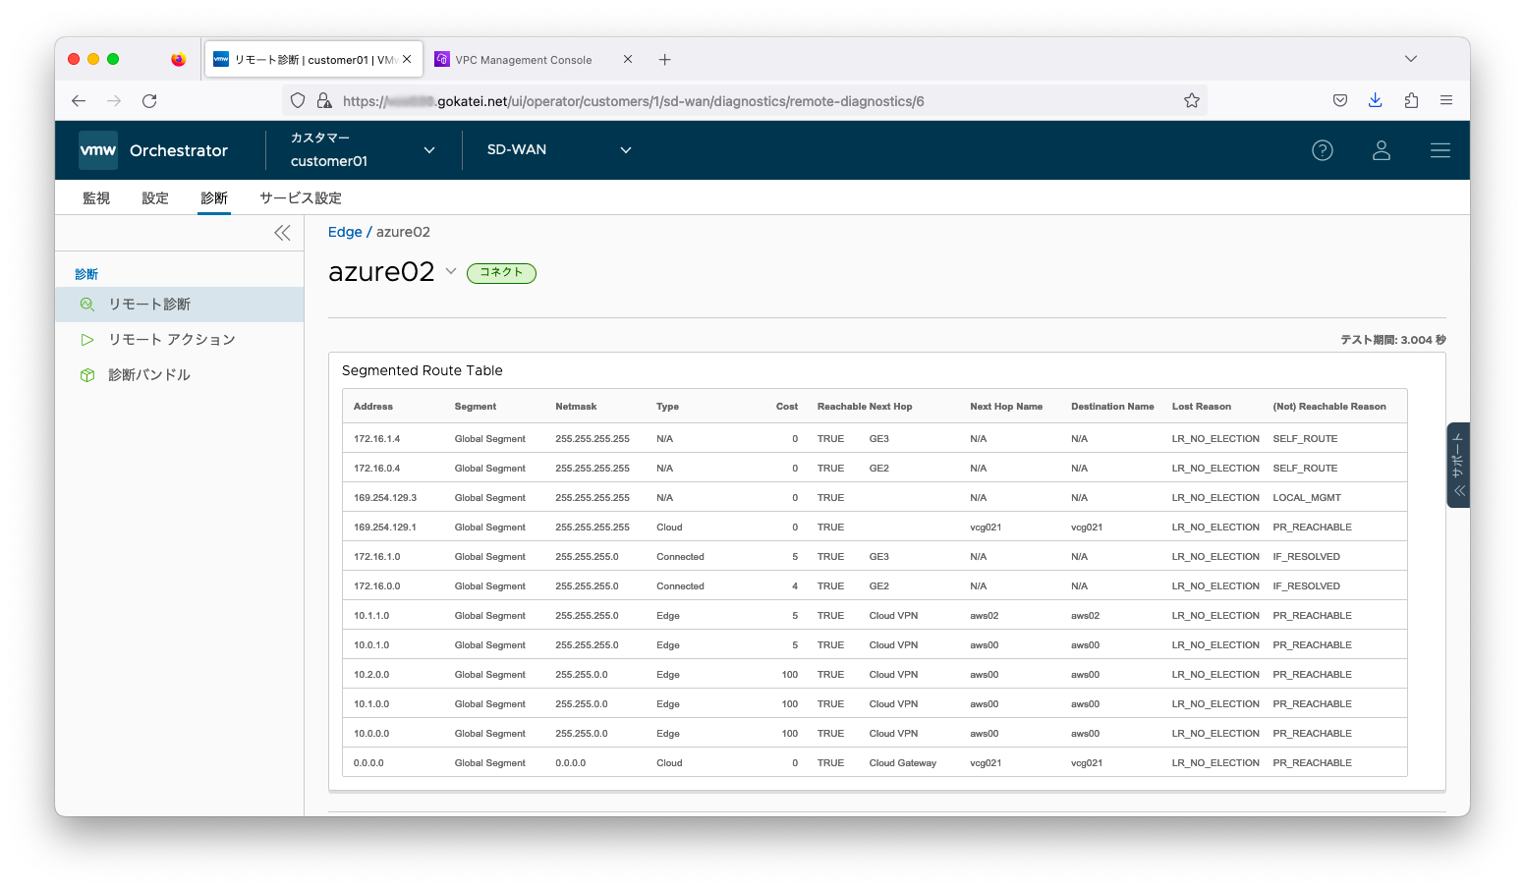Open the azure02 edge selector chevron
Viewport: 1525px width, 889px height.
pyautogui.click(x=451, y=271)
